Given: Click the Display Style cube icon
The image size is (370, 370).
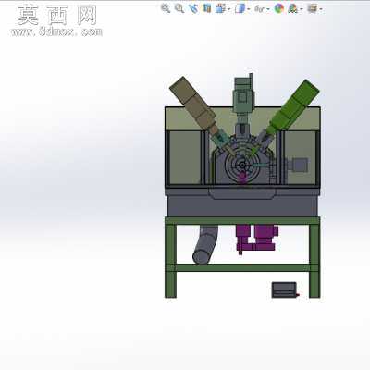Looking at the screenshot, I should click(240, 8).
